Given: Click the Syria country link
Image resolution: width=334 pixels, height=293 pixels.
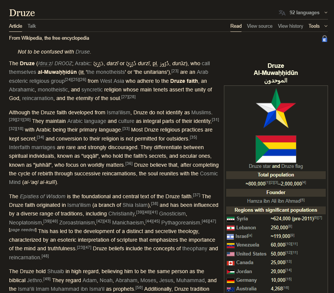Looking at the screenshot, I should tap(242, 219).
